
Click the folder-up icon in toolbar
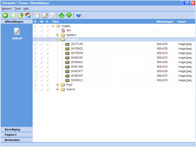pos(21,15)
